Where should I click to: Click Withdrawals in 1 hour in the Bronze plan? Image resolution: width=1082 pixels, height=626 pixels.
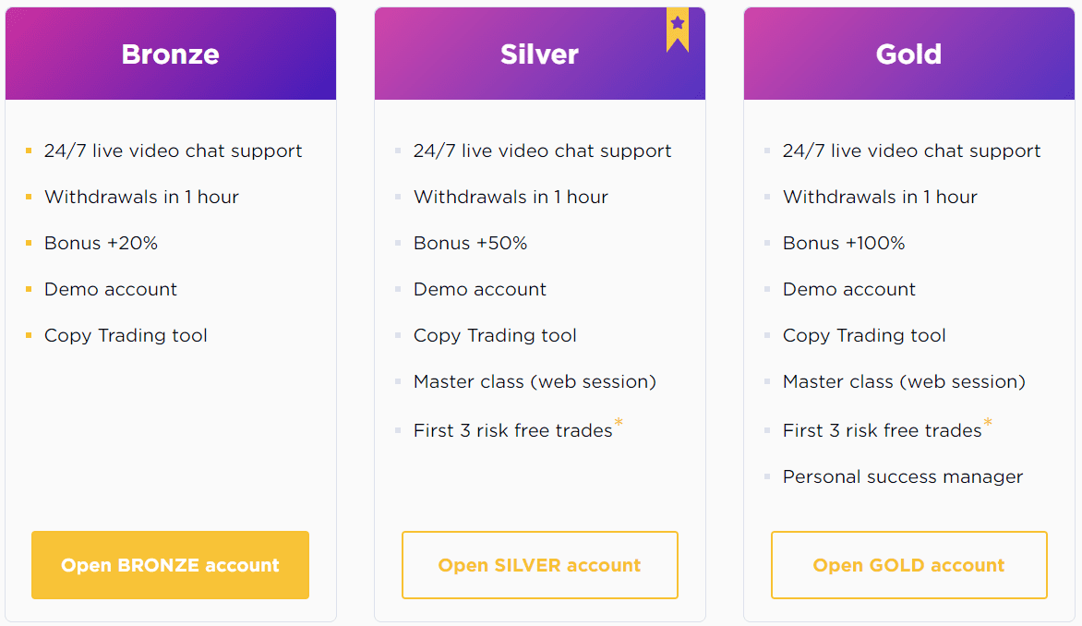pyautogui.click(x=141, y=197)
